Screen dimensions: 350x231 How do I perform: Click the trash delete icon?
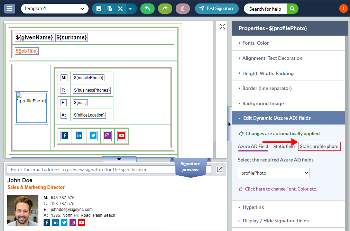click(x=183, y=9)
